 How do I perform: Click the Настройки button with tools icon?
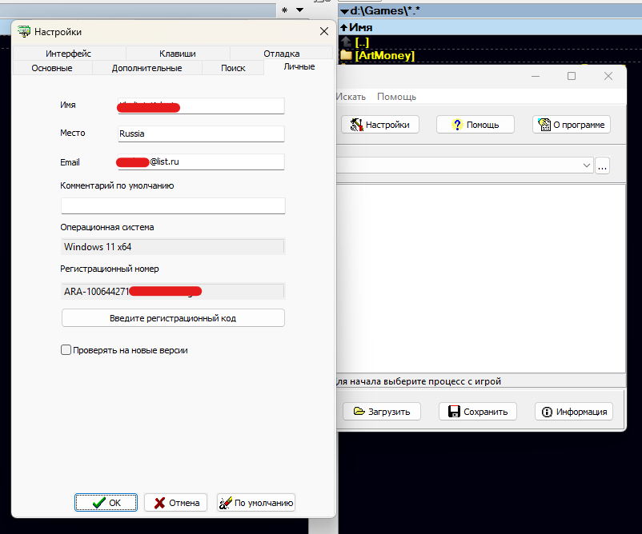380,125
